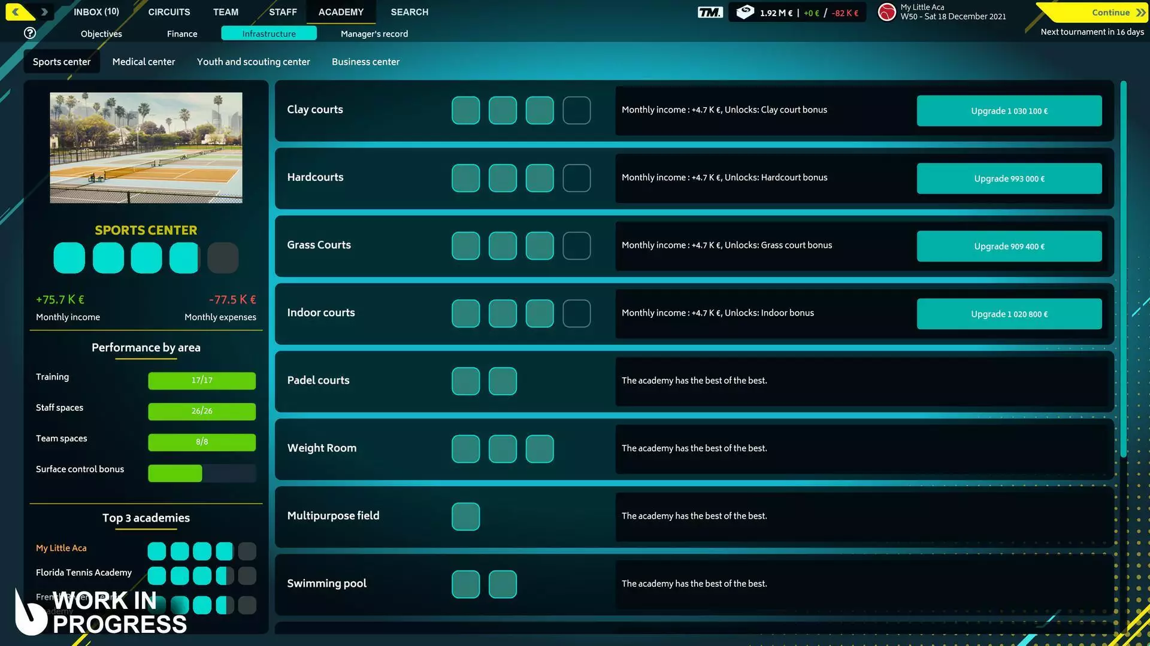Switch to the Finance tab

[181, 34]
